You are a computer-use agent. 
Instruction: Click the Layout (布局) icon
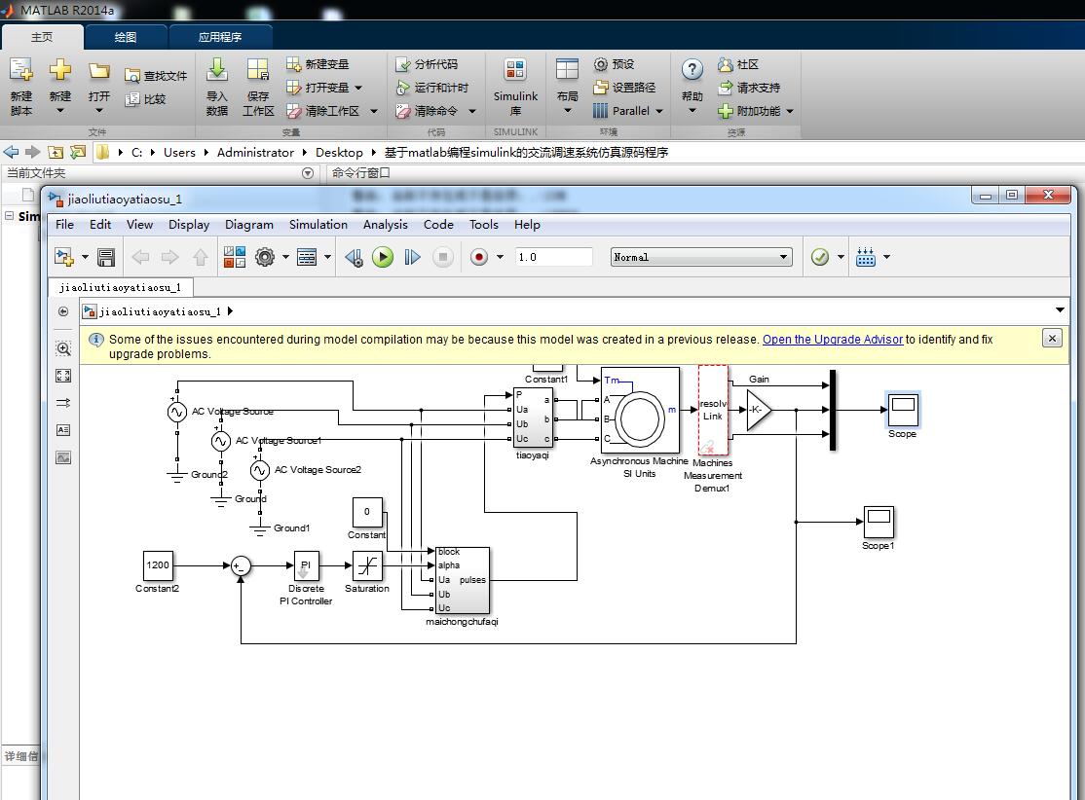pyautogui.click(x=567, y=69)
